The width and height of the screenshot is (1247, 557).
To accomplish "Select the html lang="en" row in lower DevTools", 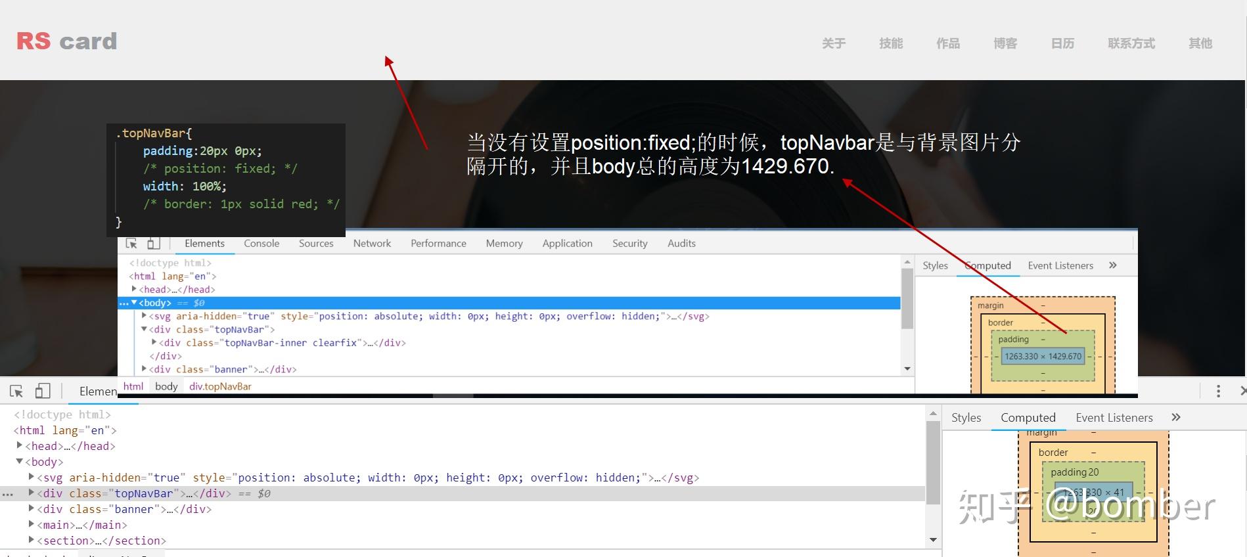I will tap(65, 430).
